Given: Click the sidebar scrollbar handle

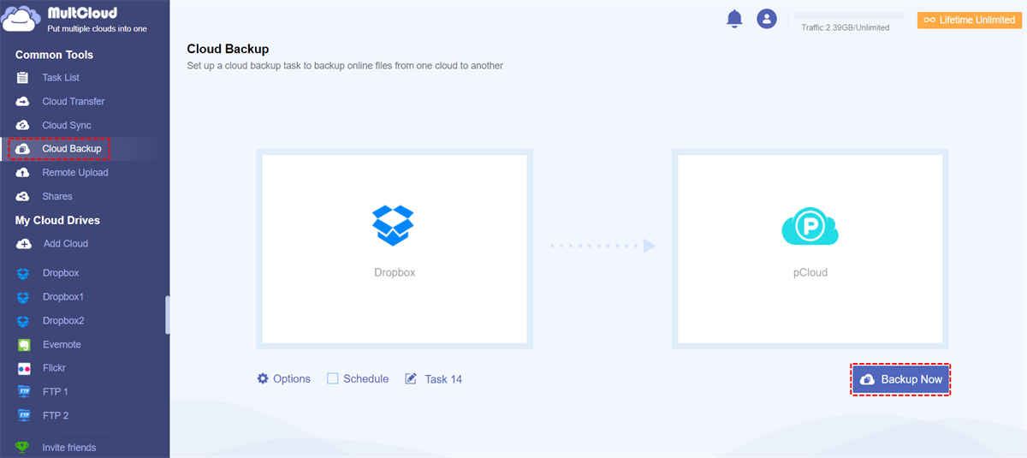Looking at the screenshot, I should (x=168, y=315).
